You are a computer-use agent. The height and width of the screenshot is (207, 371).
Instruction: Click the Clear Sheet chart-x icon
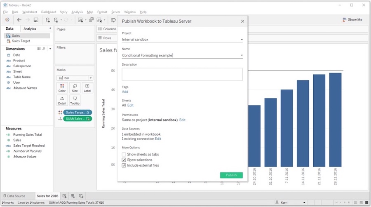(99, 20)
